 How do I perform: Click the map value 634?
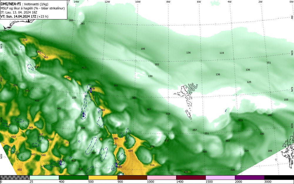(131, 151)
